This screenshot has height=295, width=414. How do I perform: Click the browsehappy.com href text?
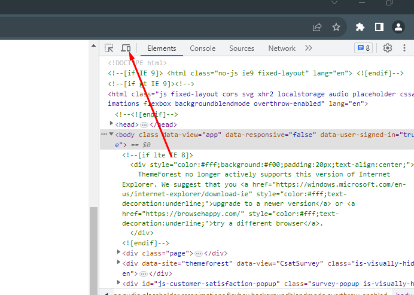pyautogui.click(x=194, y=214)
